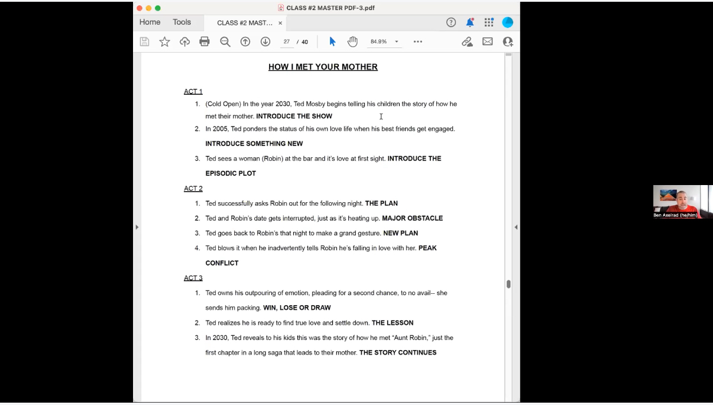Click the page number field showing 27
Screen dimensions: 713x405
[x=287, y=42]
